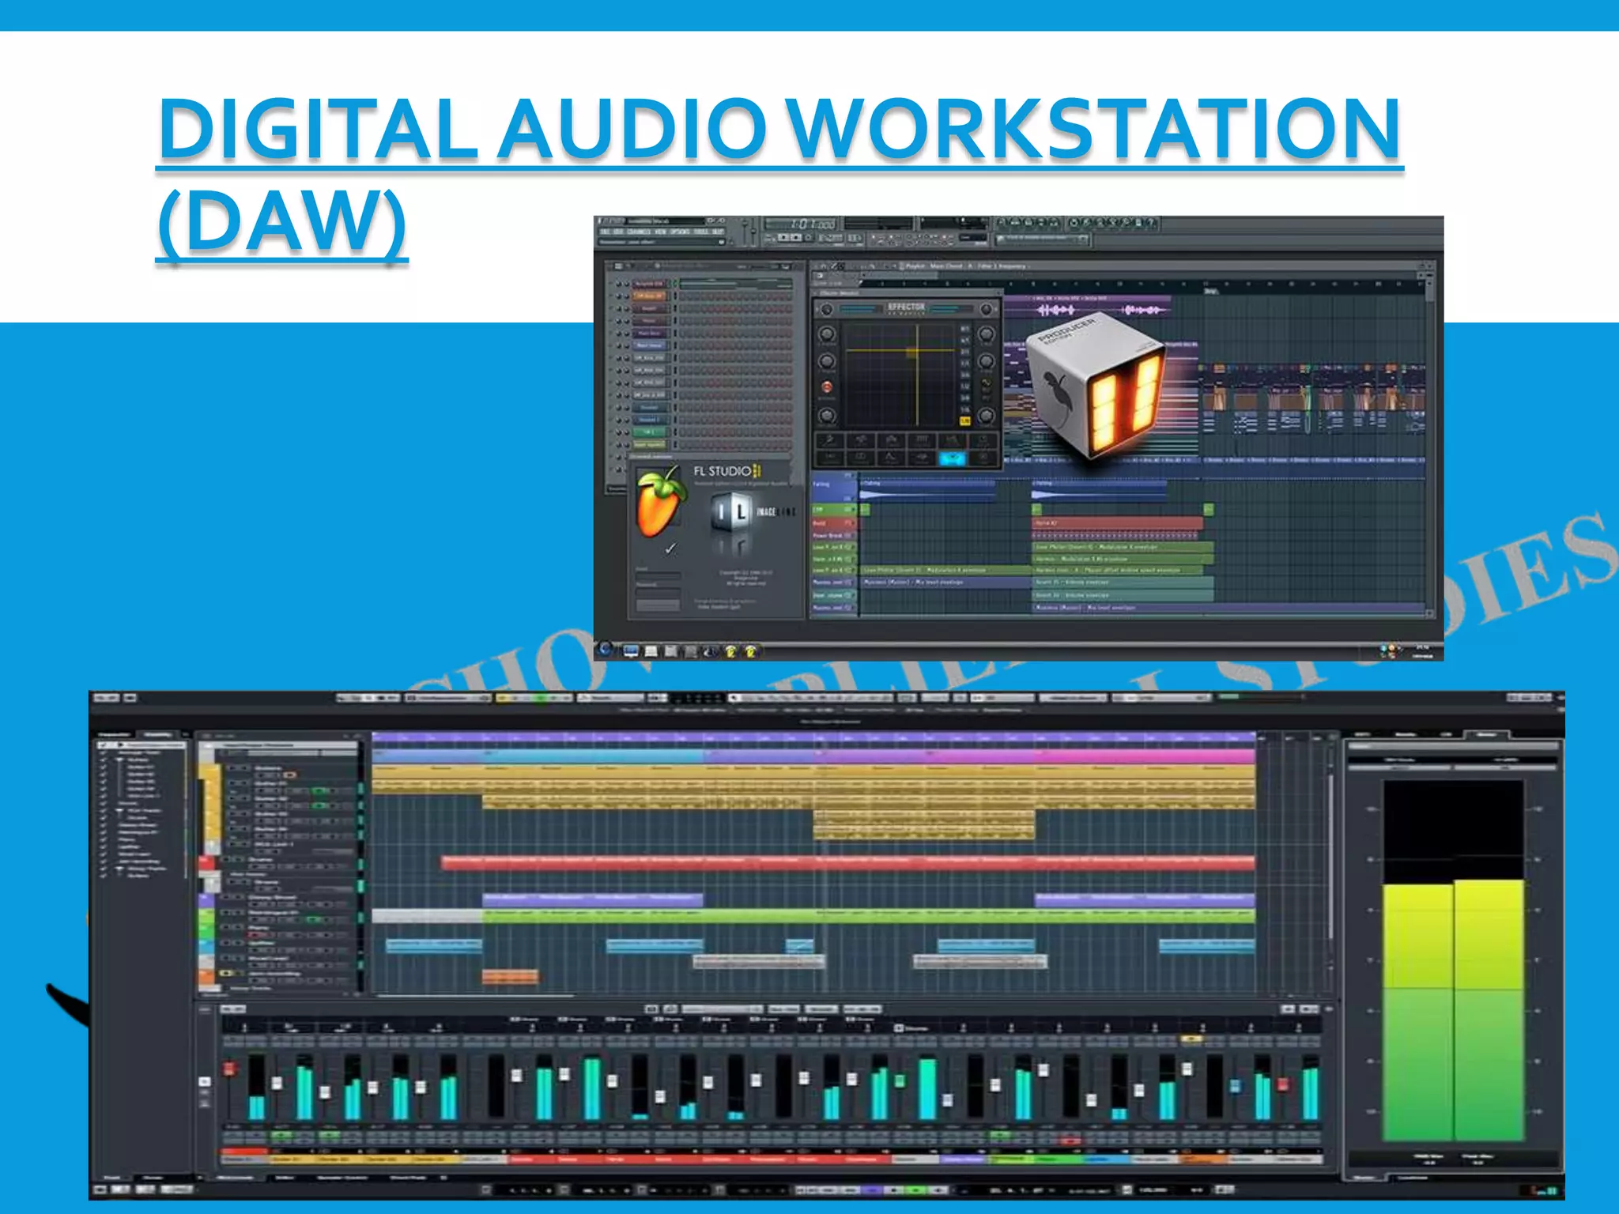
Task: Select the small orange event in arrangement
Action: click(x=510, y=978)
